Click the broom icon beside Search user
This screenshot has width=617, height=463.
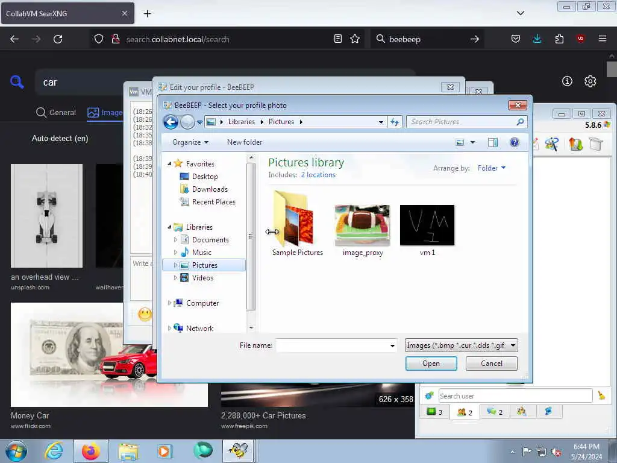pos(601,395)
